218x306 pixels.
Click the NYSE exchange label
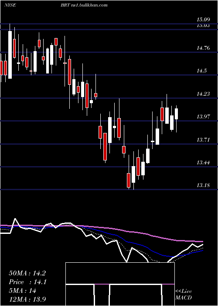tap(10, 5)
